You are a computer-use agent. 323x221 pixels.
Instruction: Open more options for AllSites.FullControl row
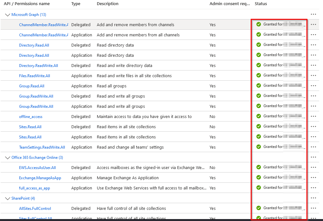tap(313, 208)
